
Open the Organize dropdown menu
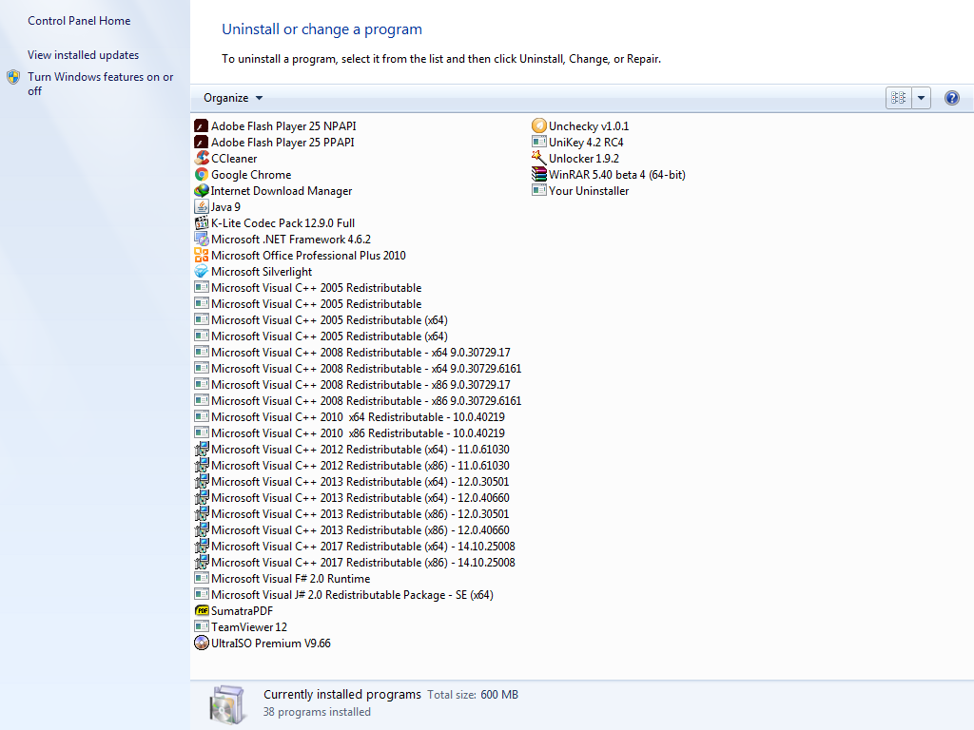pyautogui.click(x=233, y=98)
